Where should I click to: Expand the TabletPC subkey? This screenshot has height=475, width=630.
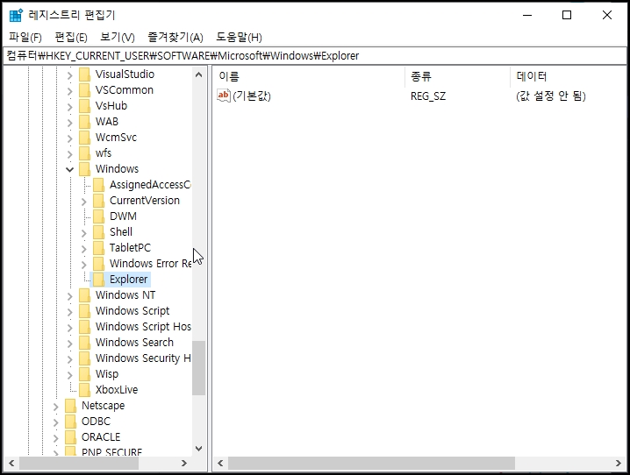tap(84, 249)
